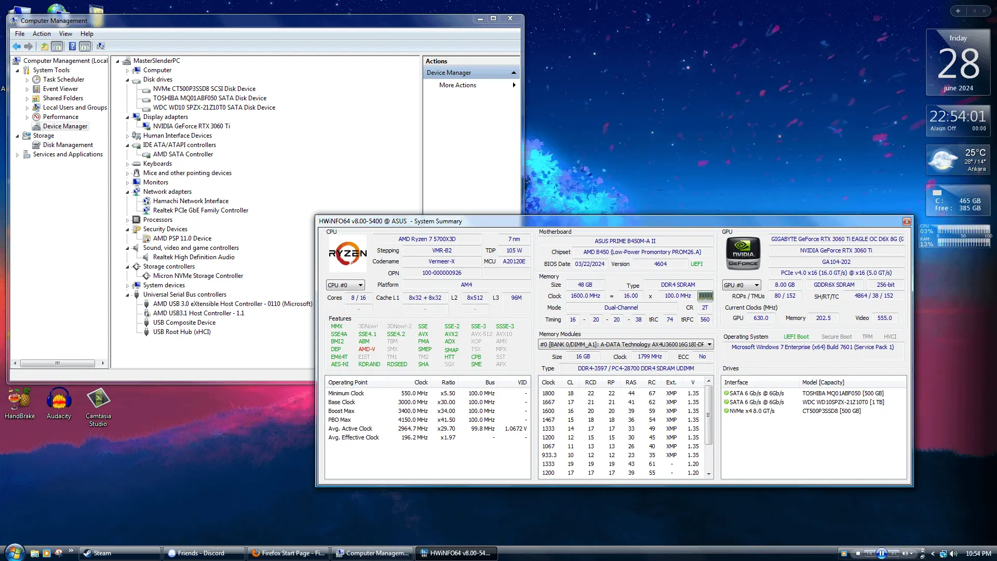Viewport: 997px width, 561px height.
Task: Select Performance in the console tree
Action: 61,117
